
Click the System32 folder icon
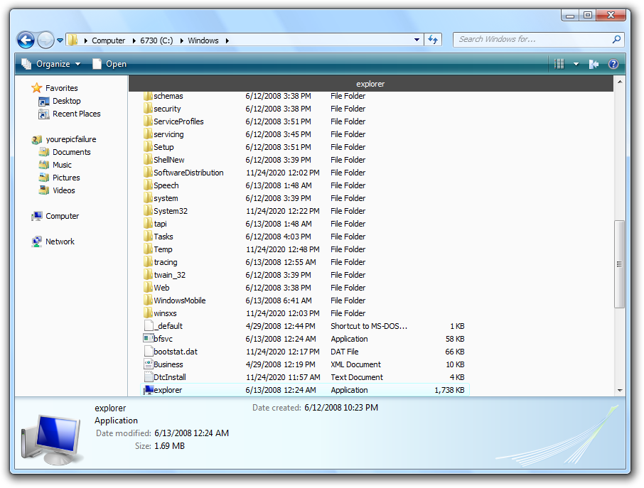[148, 211]
